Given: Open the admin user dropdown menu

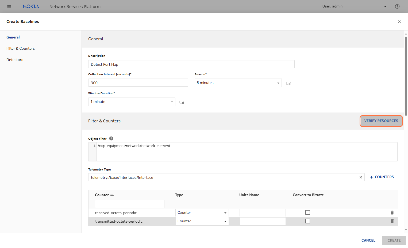Looking at the screenshot, I should click(385, 6).
